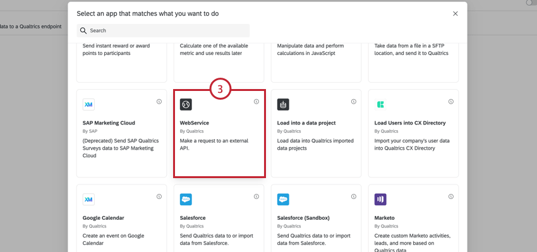The width and height of the screenshot is (537, 252).
Task: Select the WebService app title
Action: click(x=195, y=123)
